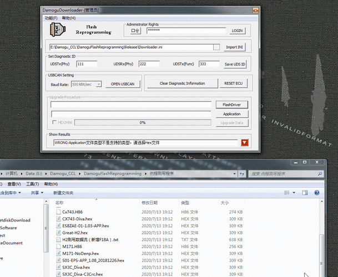
Task: Click the Cx743.H86 file icon
Action: coord(58,212)
